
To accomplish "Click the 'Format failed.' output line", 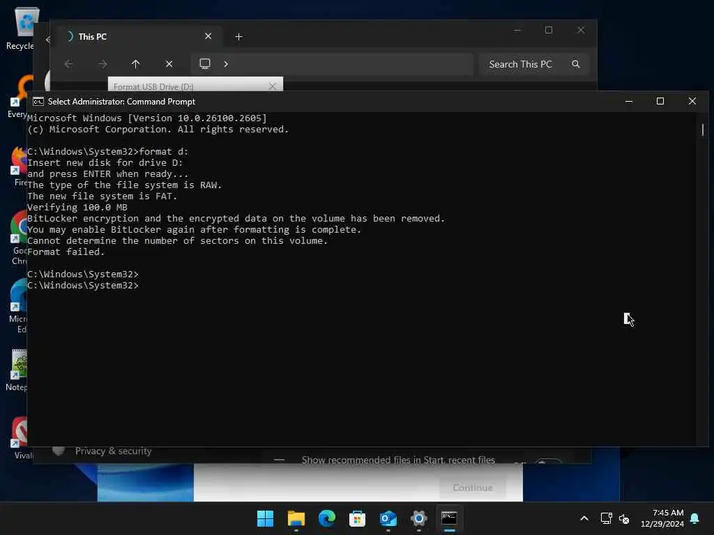I will click(x=66, y=251).
